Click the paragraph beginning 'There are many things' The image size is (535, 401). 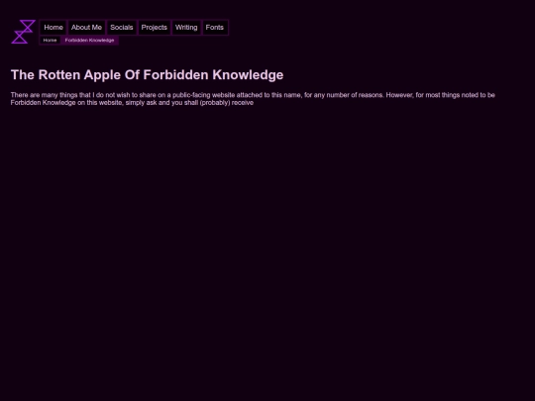click(253, 99)
